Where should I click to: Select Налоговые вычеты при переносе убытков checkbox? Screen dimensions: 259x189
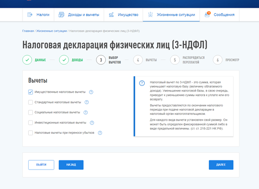click(x=30, y=133)
